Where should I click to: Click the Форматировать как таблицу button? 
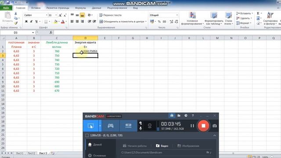pos(214,18)
